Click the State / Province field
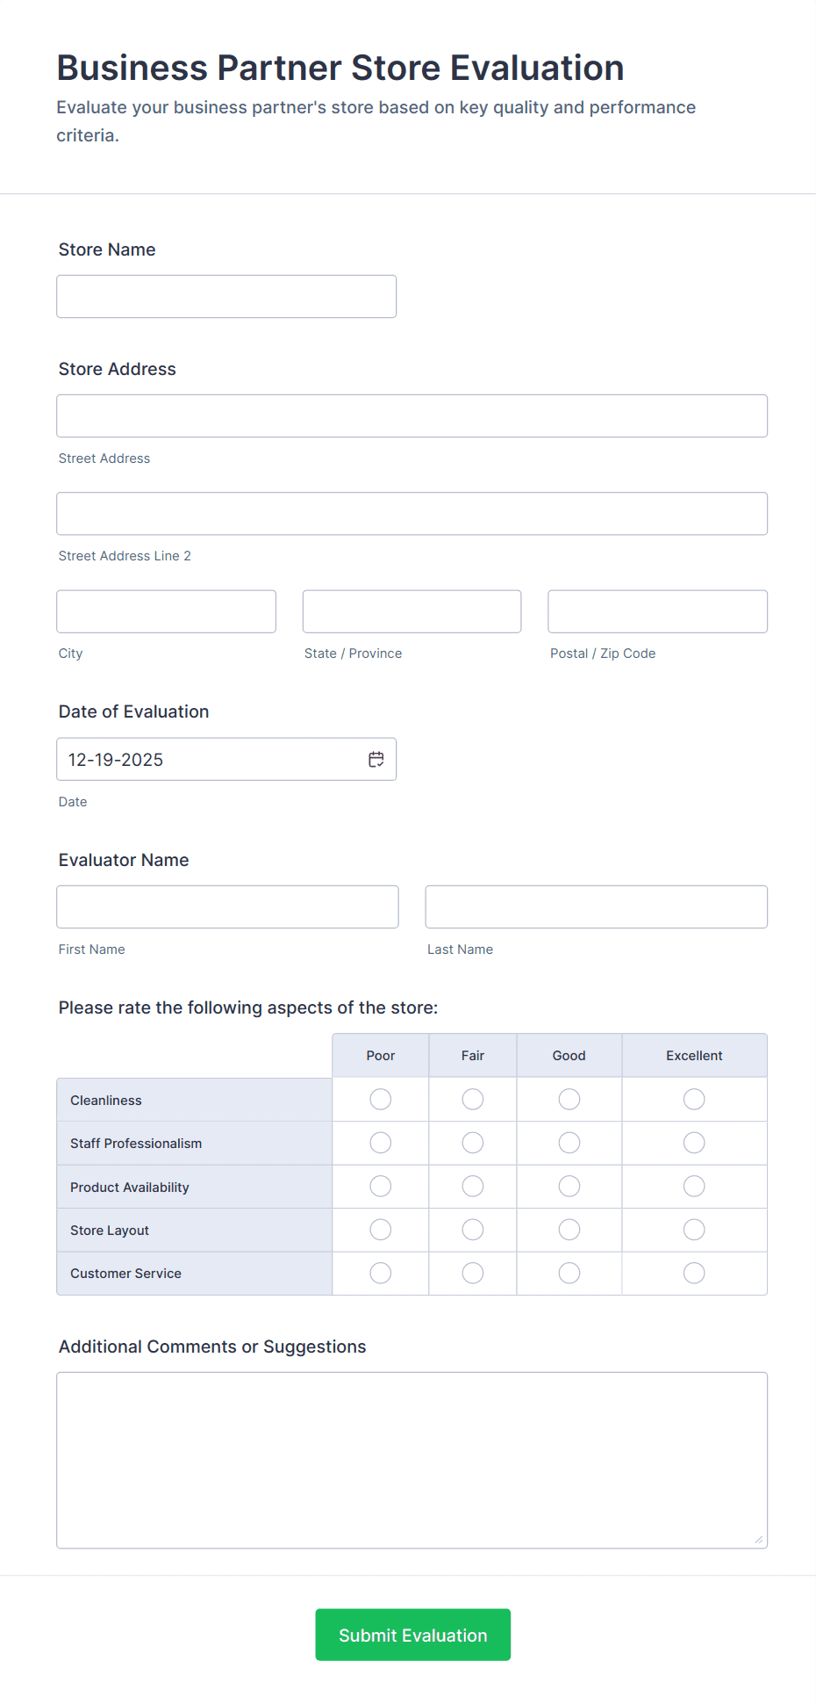The height and width of the screenshot is (1704, 816). coord(411,610)
